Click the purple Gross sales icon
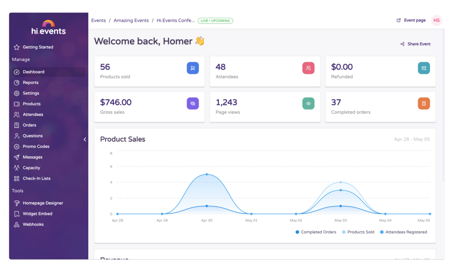This screenshot has width=454, height=272. click(192, 103)
